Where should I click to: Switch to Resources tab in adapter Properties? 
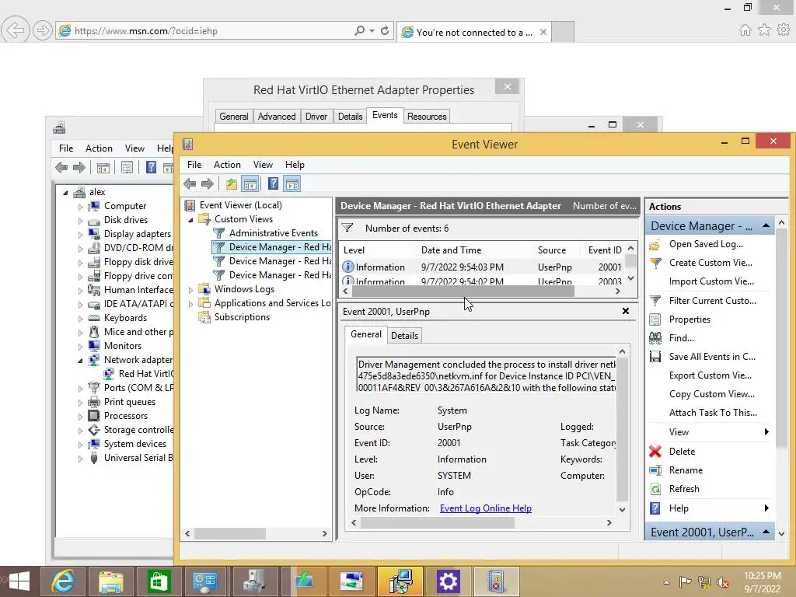click(427, 117)
